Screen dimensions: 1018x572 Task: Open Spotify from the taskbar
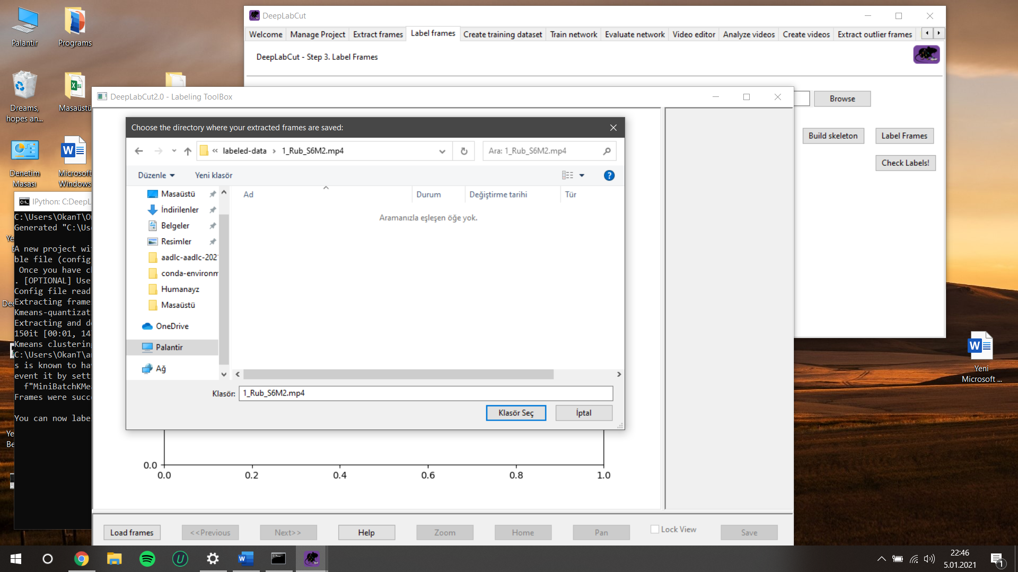point(147,559)
